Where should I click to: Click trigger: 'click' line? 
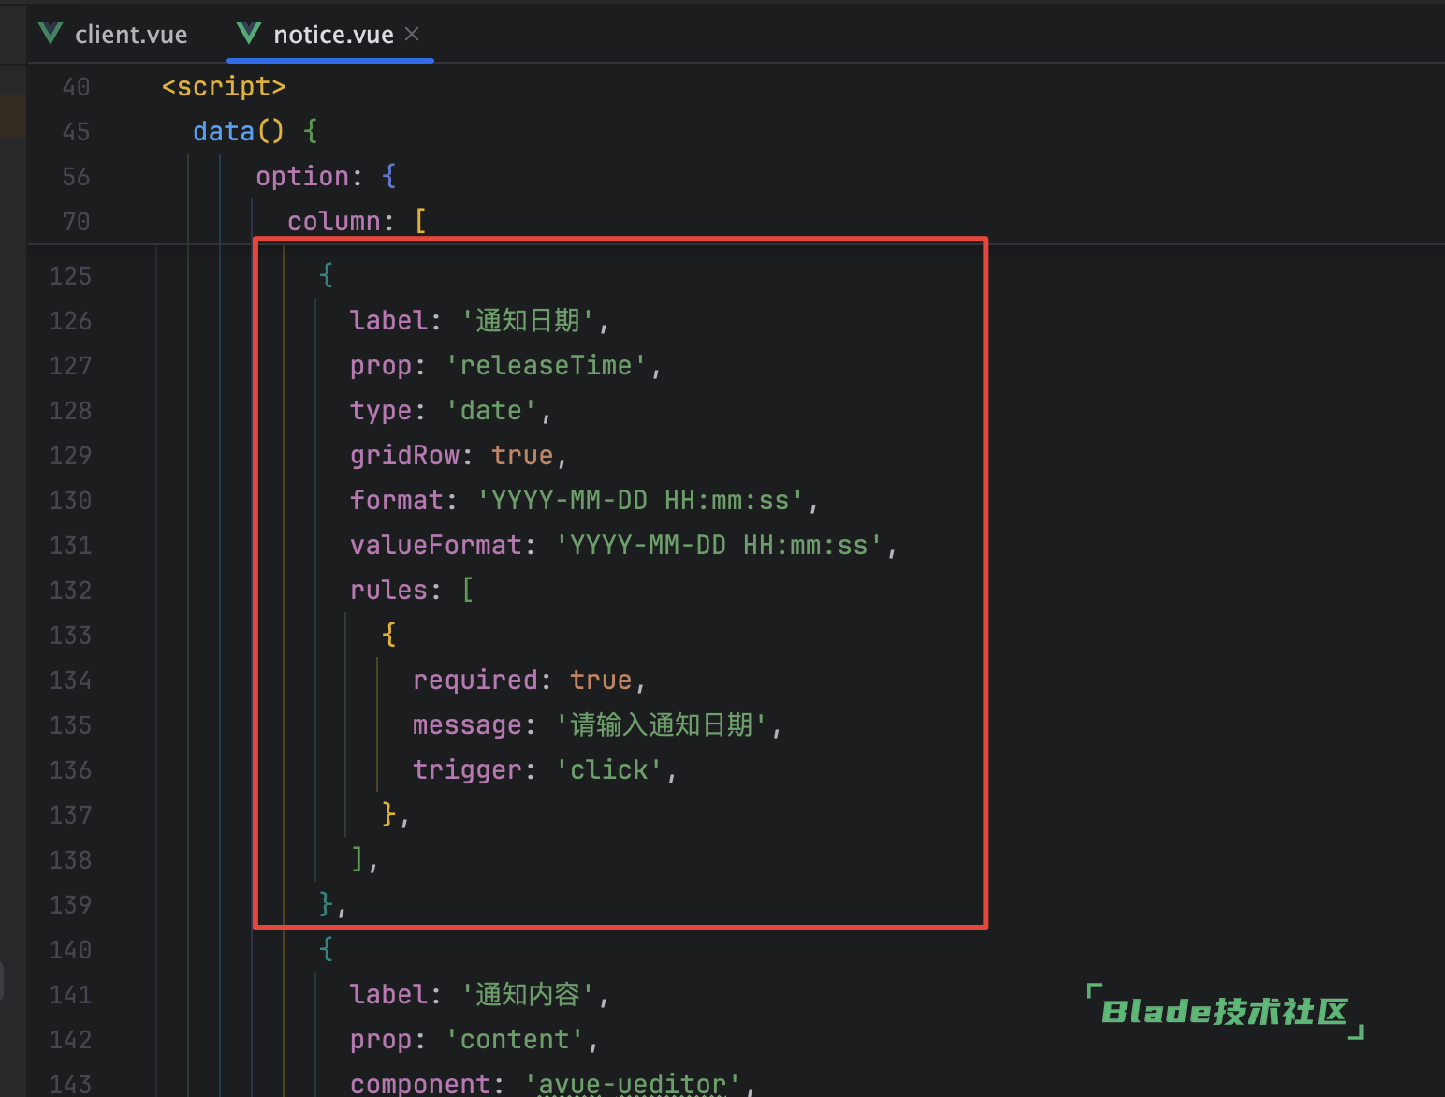546,770
